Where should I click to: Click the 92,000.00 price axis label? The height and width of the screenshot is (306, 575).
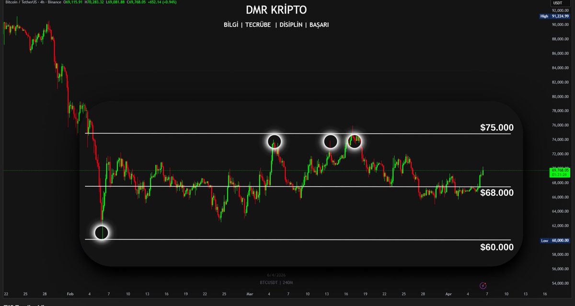560,10
